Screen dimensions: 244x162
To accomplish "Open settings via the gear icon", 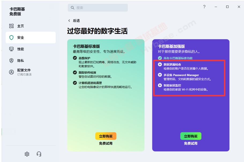I will coord(27,154).
